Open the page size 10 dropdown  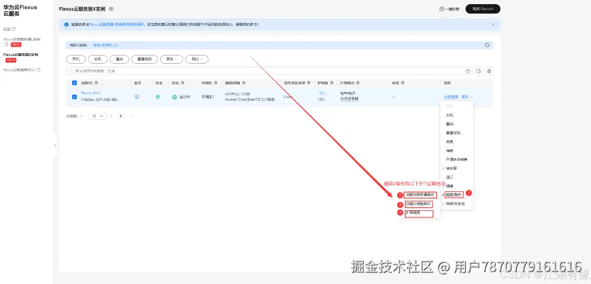click(x=98, y=116)
